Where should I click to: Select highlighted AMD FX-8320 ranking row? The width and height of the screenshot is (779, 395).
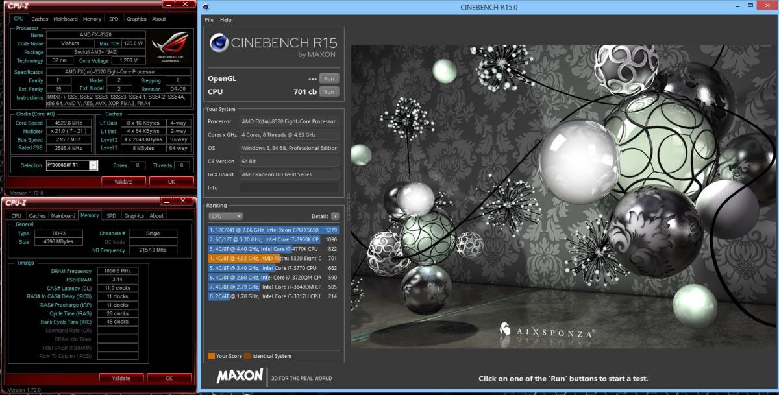click(273, 258)
